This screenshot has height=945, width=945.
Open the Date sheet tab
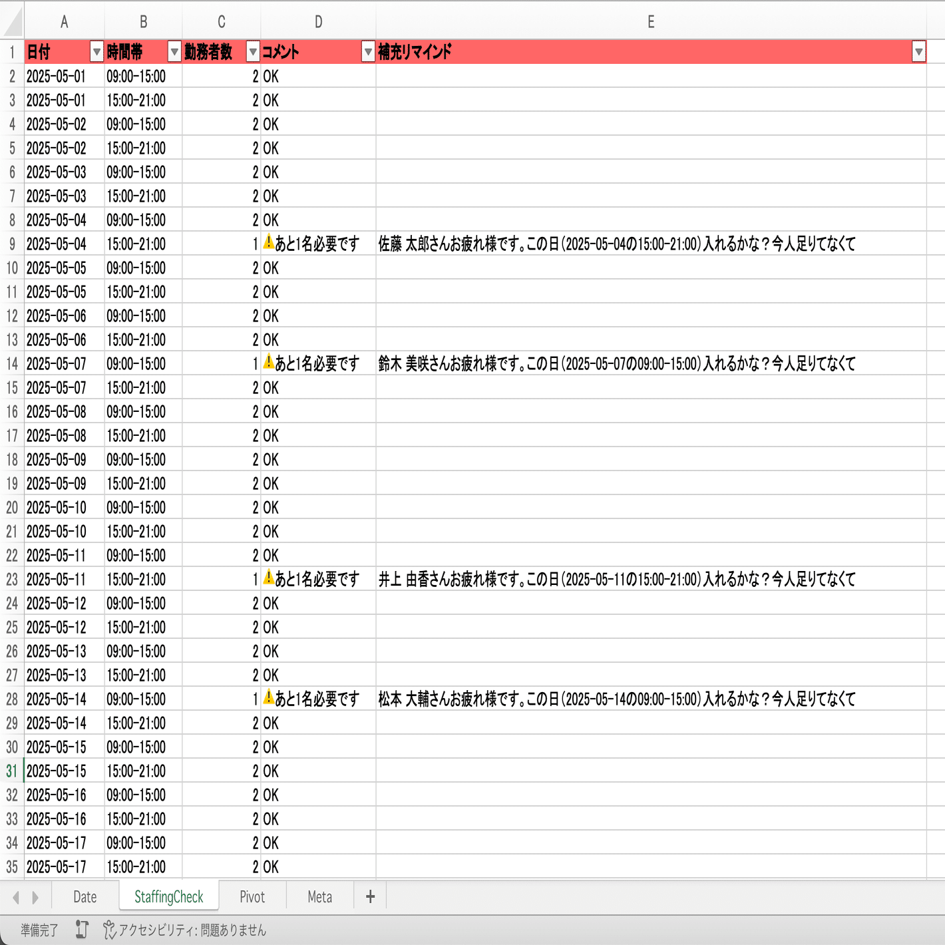[x=85, y=896]
